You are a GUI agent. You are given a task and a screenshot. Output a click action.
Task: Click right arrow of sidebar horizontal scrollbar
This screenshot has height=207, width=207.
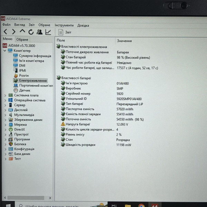tap(50, 198)
